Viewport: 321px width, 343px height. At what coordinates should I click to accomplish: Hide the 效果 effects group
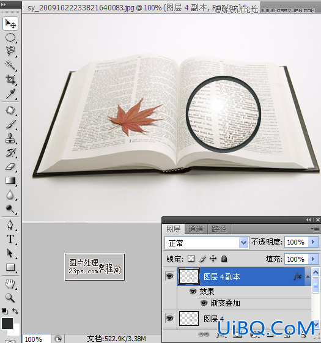pyautogui.click(x=193, y=292)
